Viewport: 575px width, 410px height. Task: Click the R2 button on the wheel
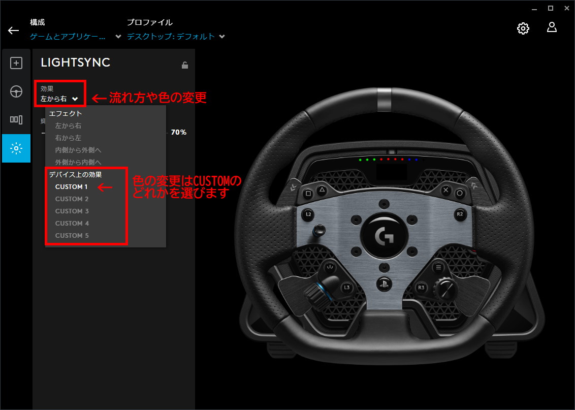(460, 214)
